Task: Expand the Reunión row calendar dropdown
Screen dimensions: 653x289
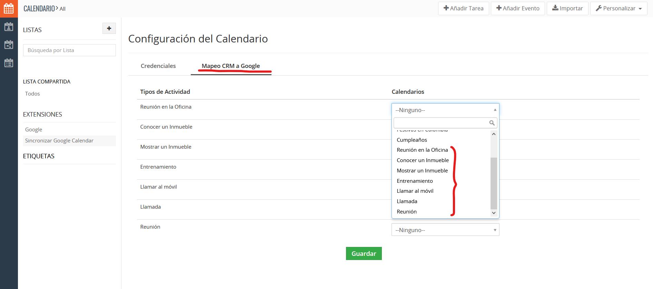Action: [x=445, y=230]
